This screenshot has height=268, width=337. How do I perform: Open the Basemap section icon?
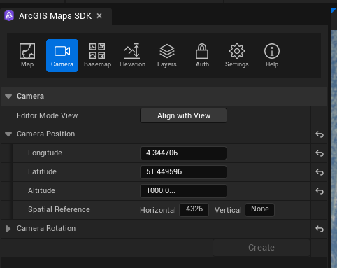[97, 55]
